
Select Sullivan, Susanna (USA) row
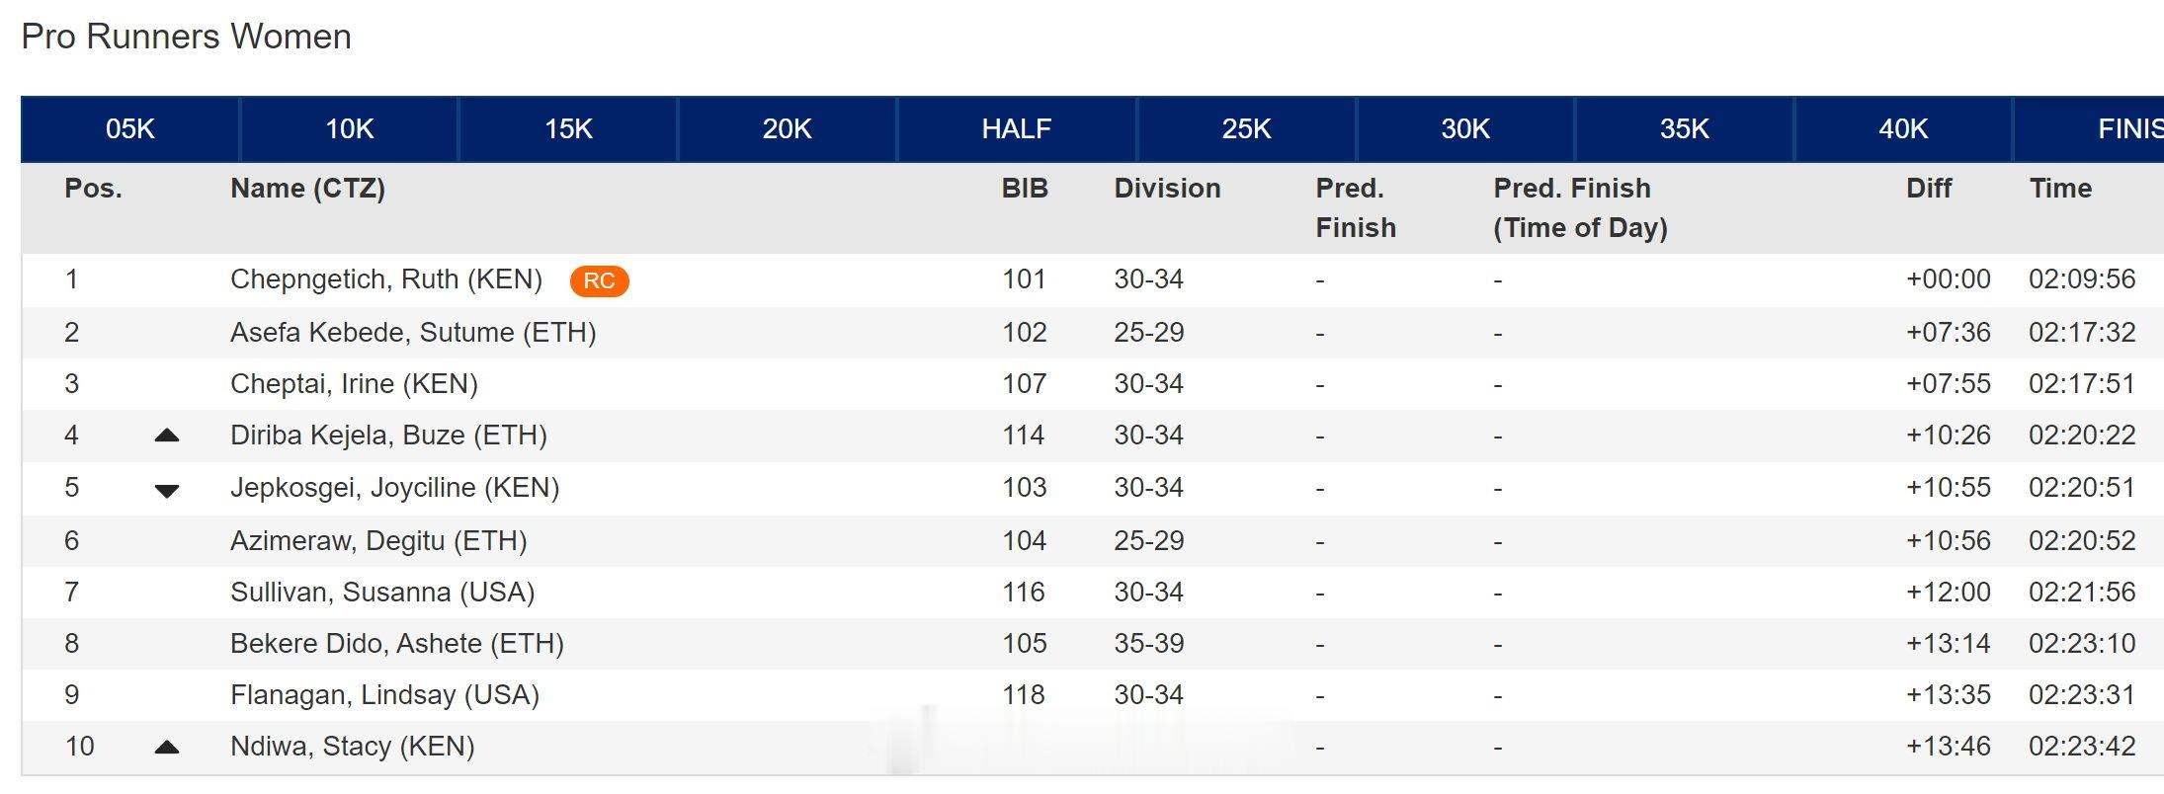click(x=1092, y=593)
